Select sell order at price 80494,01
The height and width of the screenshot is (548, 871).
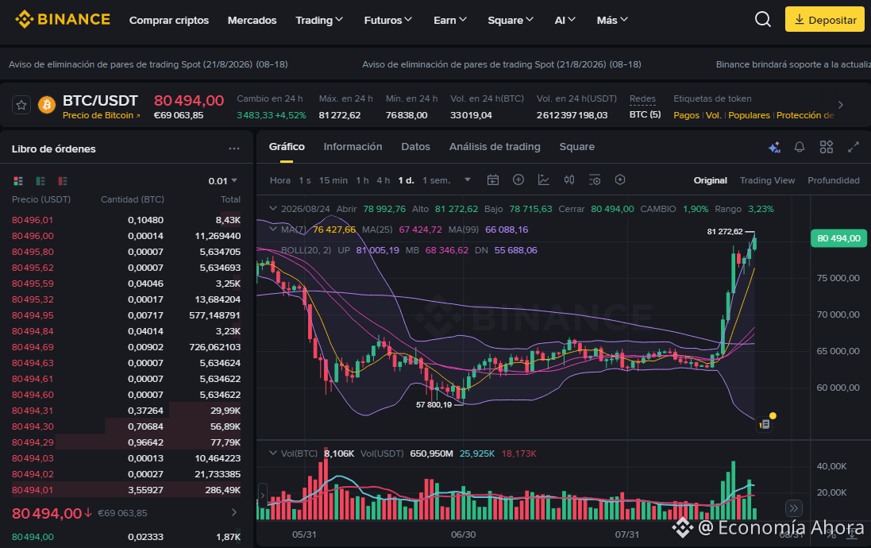pos(126,490)
